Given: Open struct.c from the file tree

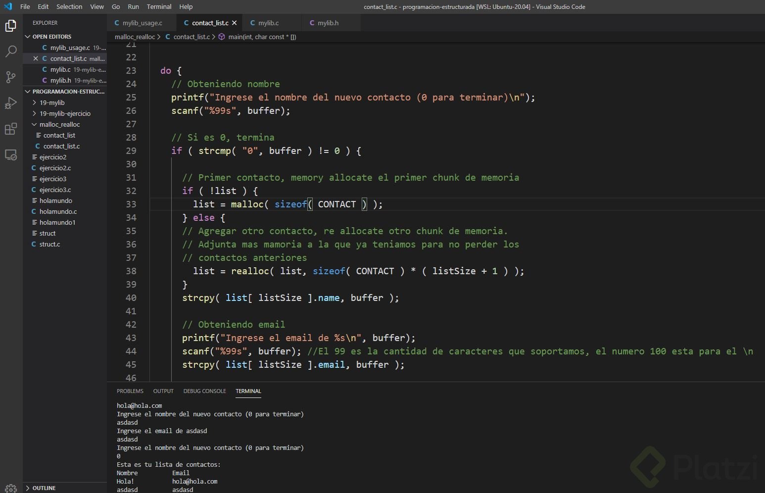Looking at the screenshot, I should pyautogui.click(x=49, y=244).
